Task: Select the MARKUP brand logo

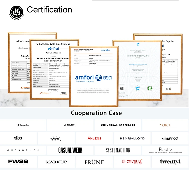Action: (56, 162)
